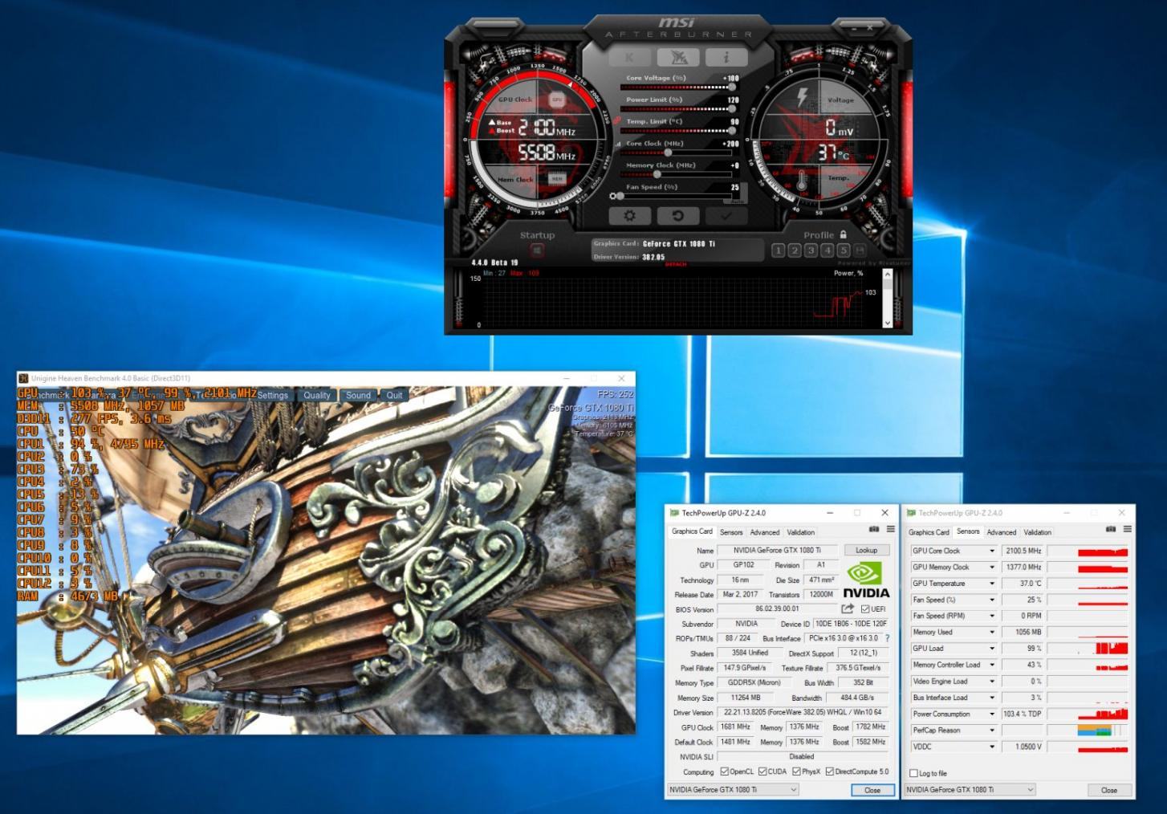Viewport: 1167px width, 814px height.
Task: Open the Afterburner information (i) button
Action: [x=726, y=57]
